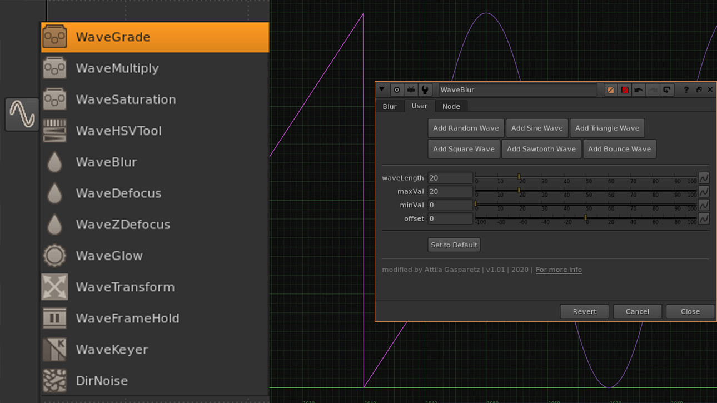The width and height of the screenshot is (717, 403).
Task: Select the WaveGlow node icon
Action: 54,256
